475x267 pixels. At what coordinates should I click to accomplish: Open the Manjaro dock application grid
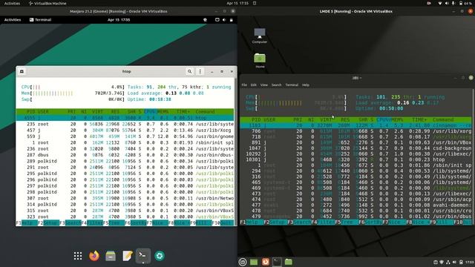pos(78,256)
